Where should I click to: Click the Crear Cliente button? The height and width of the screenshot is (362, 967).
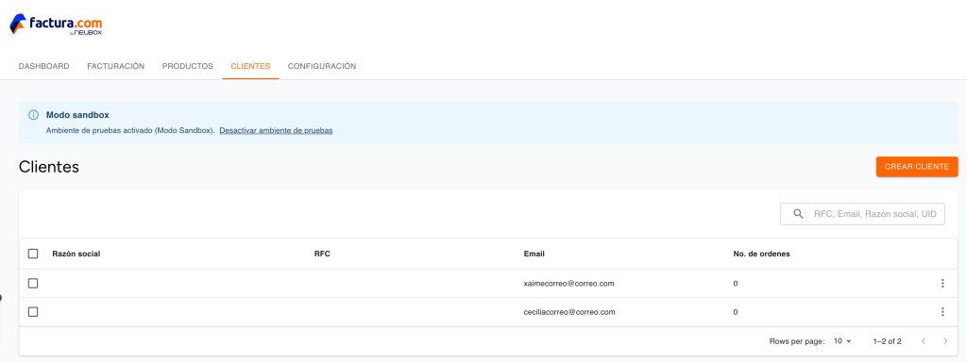click(x=916, y=167)
